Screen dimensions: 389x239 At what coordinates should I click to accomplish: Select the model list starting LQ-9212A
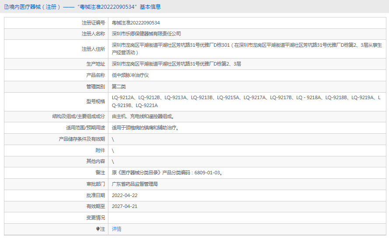tap(246, 101)
